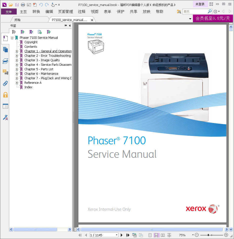Toggle ribbon display mode near login button
The width and height of the screenshot is (234, 239).
pyautogui.click(x=211, y=4)
